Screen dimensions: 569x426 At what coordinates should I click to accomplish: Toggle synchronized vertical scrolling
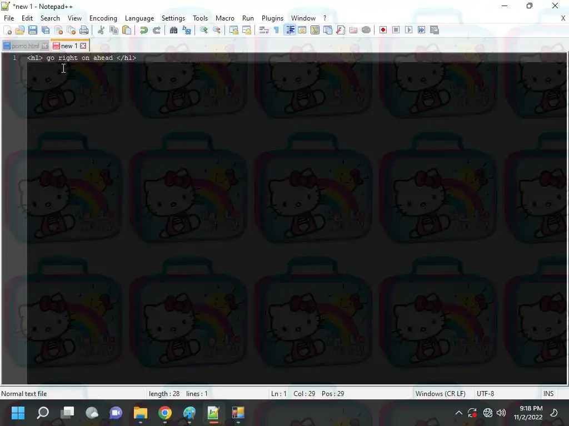tap(234, 30)
